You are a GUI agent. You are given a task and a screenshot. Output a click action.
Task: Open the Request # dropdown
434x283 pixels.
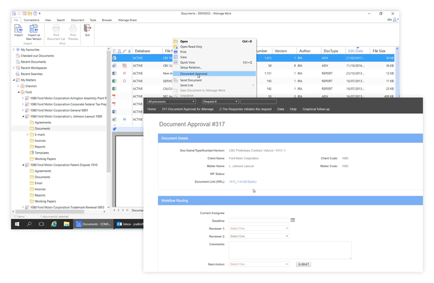220,102
